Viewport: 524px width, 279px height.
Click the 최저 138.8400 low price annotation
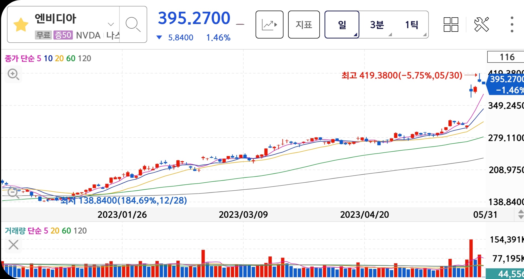124,200
